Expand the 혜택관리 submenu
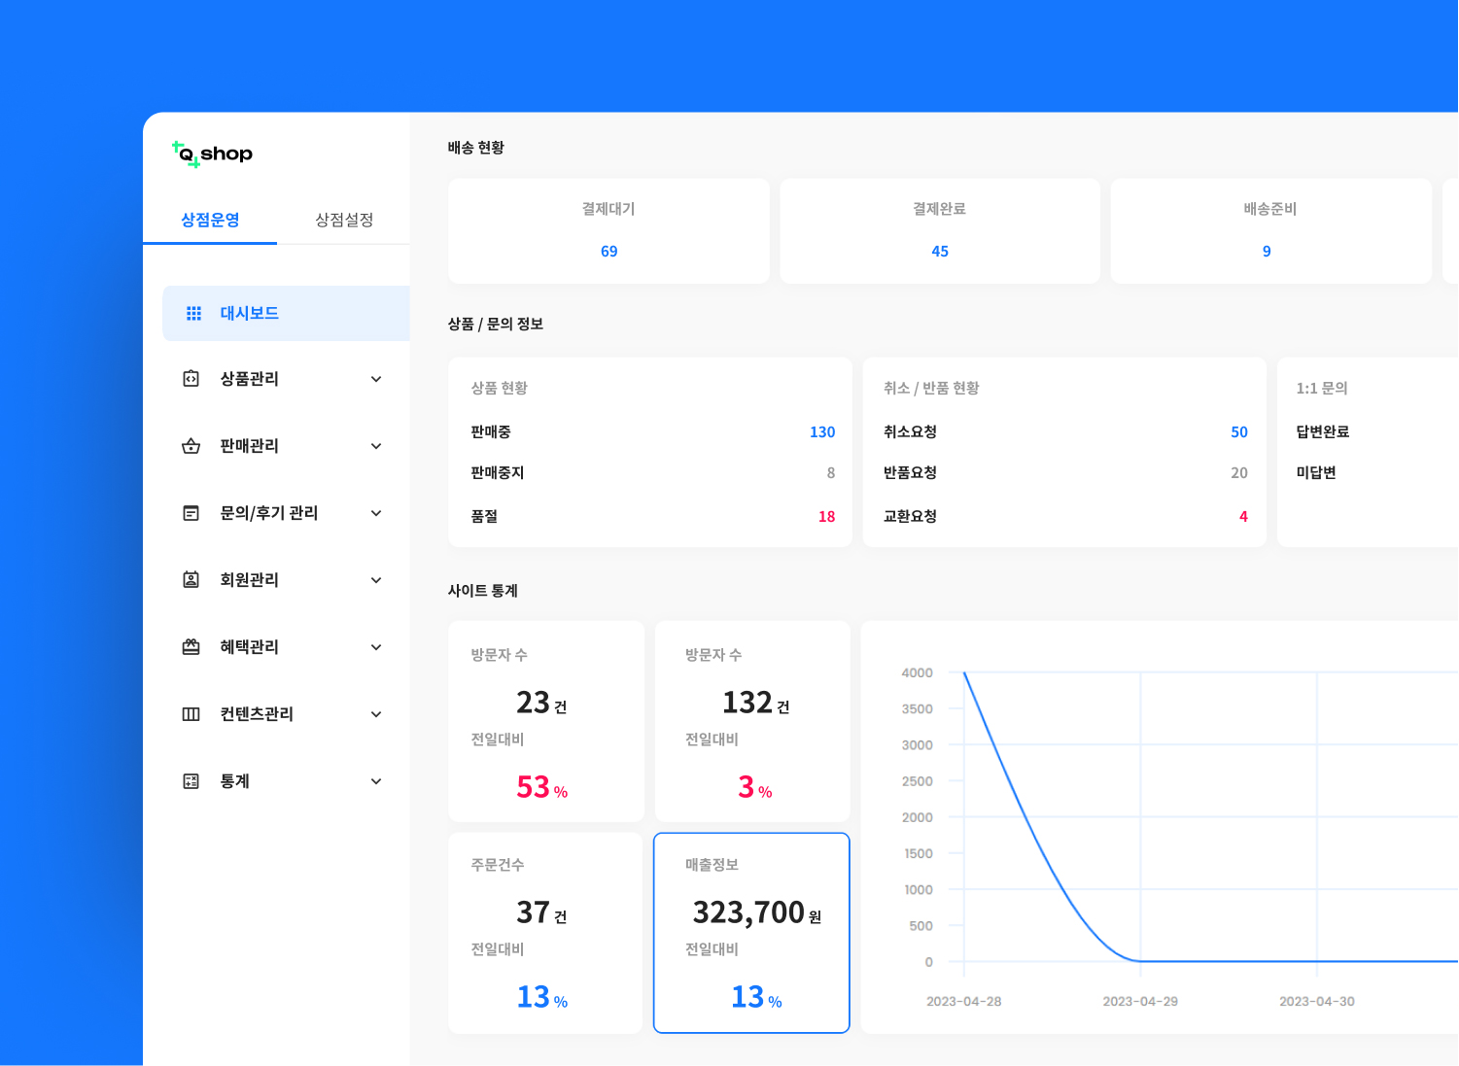This screenshot has height=1066, width=1459. 375,647
